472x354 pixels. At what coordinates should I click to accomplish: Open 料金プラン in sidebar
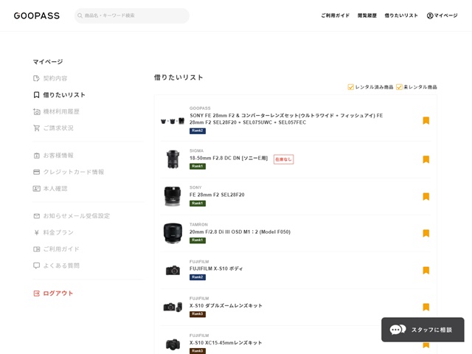(x=58, y=232)
